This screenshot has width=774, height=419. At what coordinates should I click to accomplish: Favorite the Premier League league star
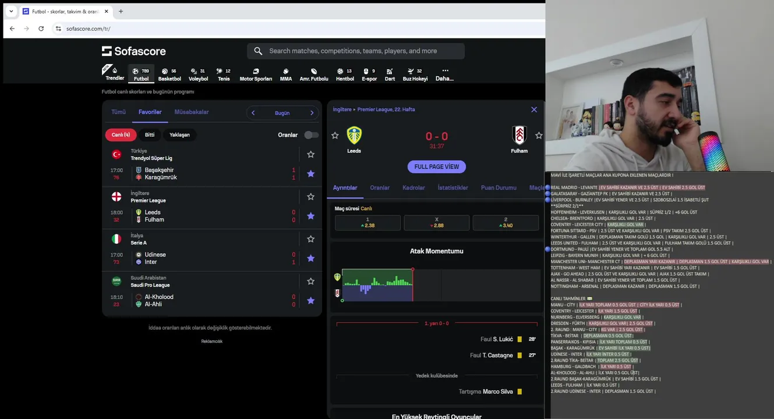310,197
